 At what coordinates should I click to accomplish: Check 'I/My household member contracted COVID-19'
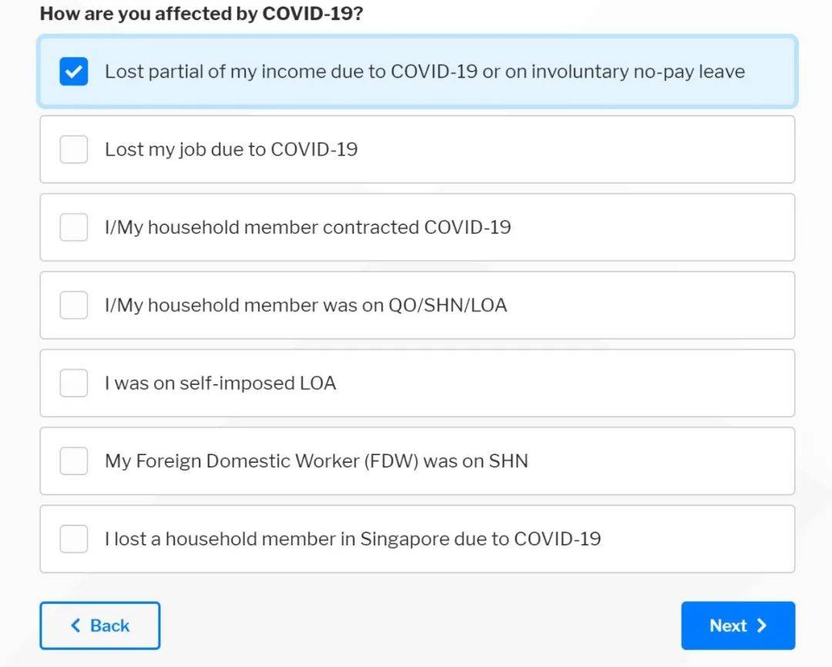coord(73,227)
